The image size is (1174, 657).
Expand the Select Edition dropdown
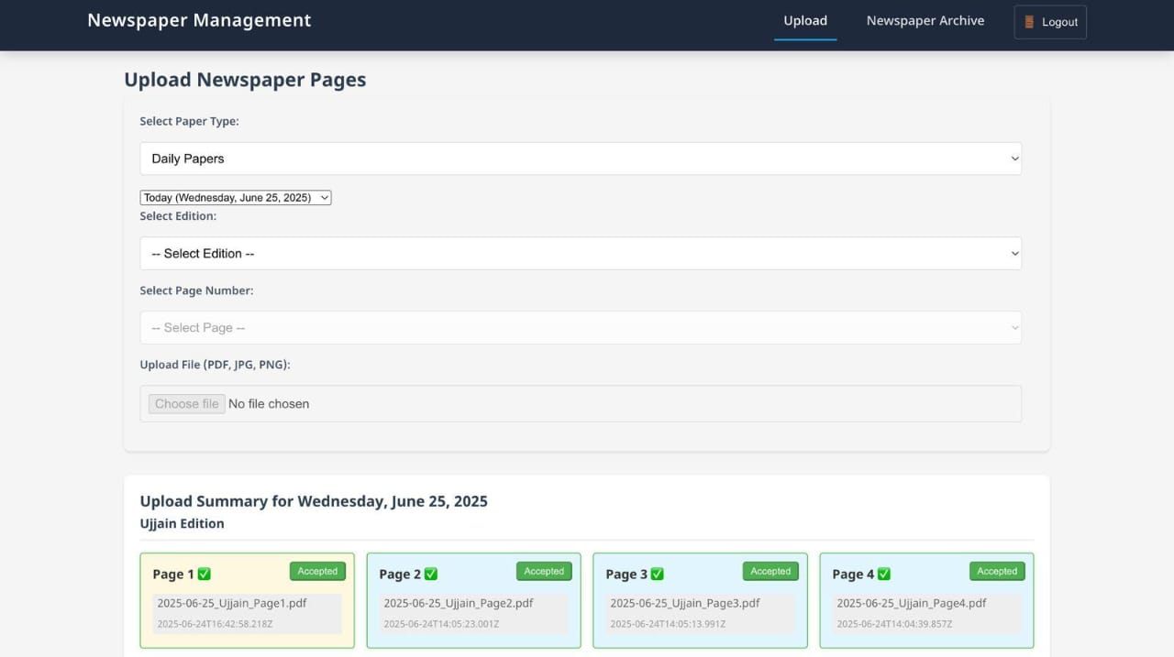(580, 254)
